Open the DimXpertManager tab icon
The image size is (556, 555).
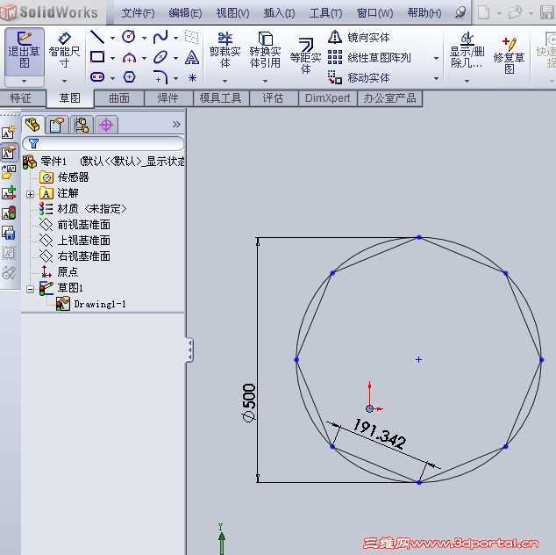click(106, 125)
